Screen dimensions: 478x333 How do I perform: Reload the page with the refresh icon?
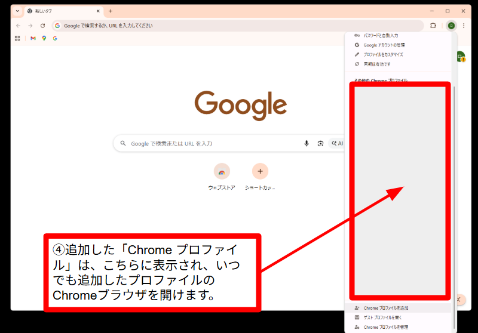[x=42, y=26]
